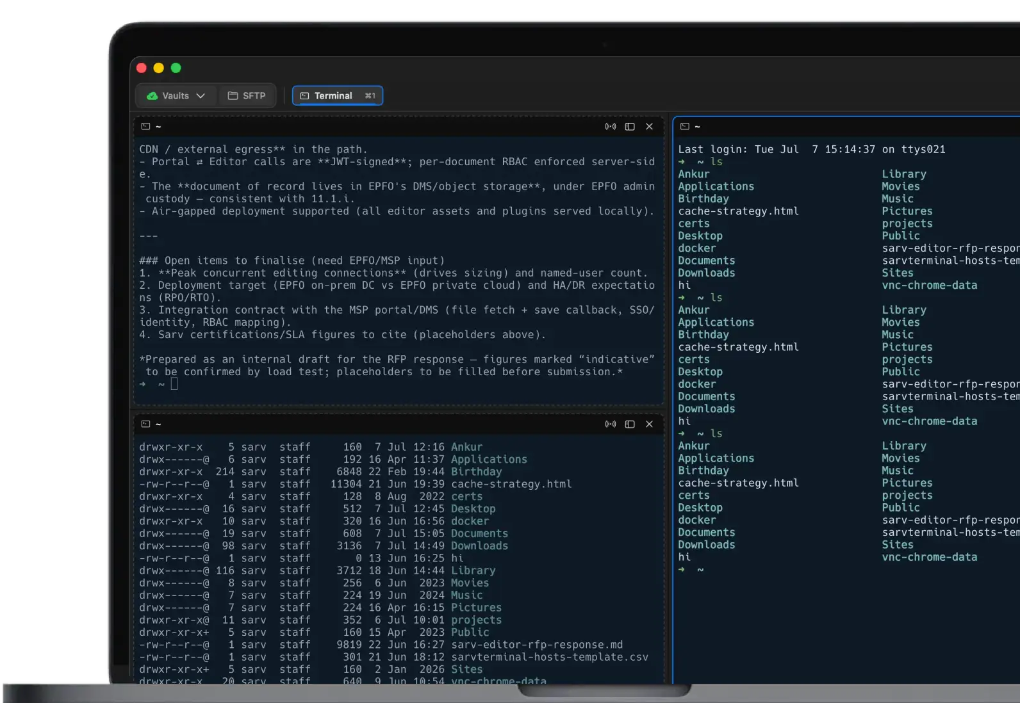Click Movies in the 6 Jun 2023 row

470,583
